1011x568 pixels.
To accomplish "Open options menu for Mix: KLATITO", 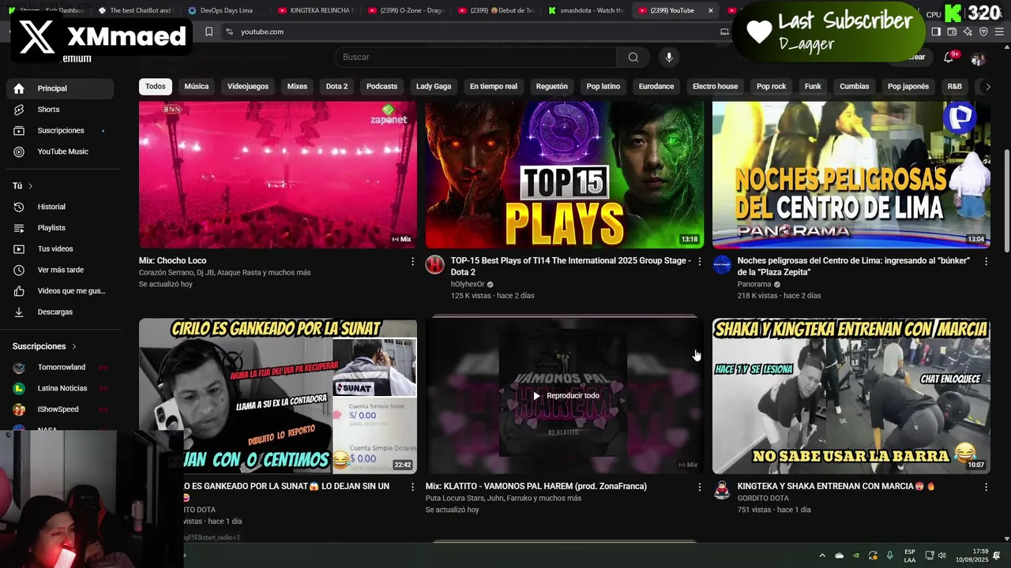I will [699, 488].
